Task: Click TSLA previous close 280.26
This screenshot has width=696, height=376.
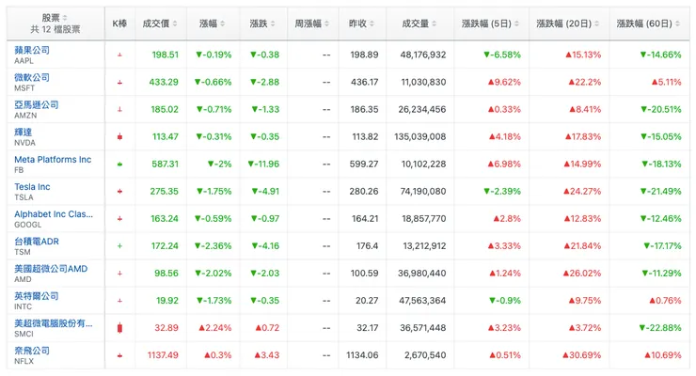Action: point(364,192)
